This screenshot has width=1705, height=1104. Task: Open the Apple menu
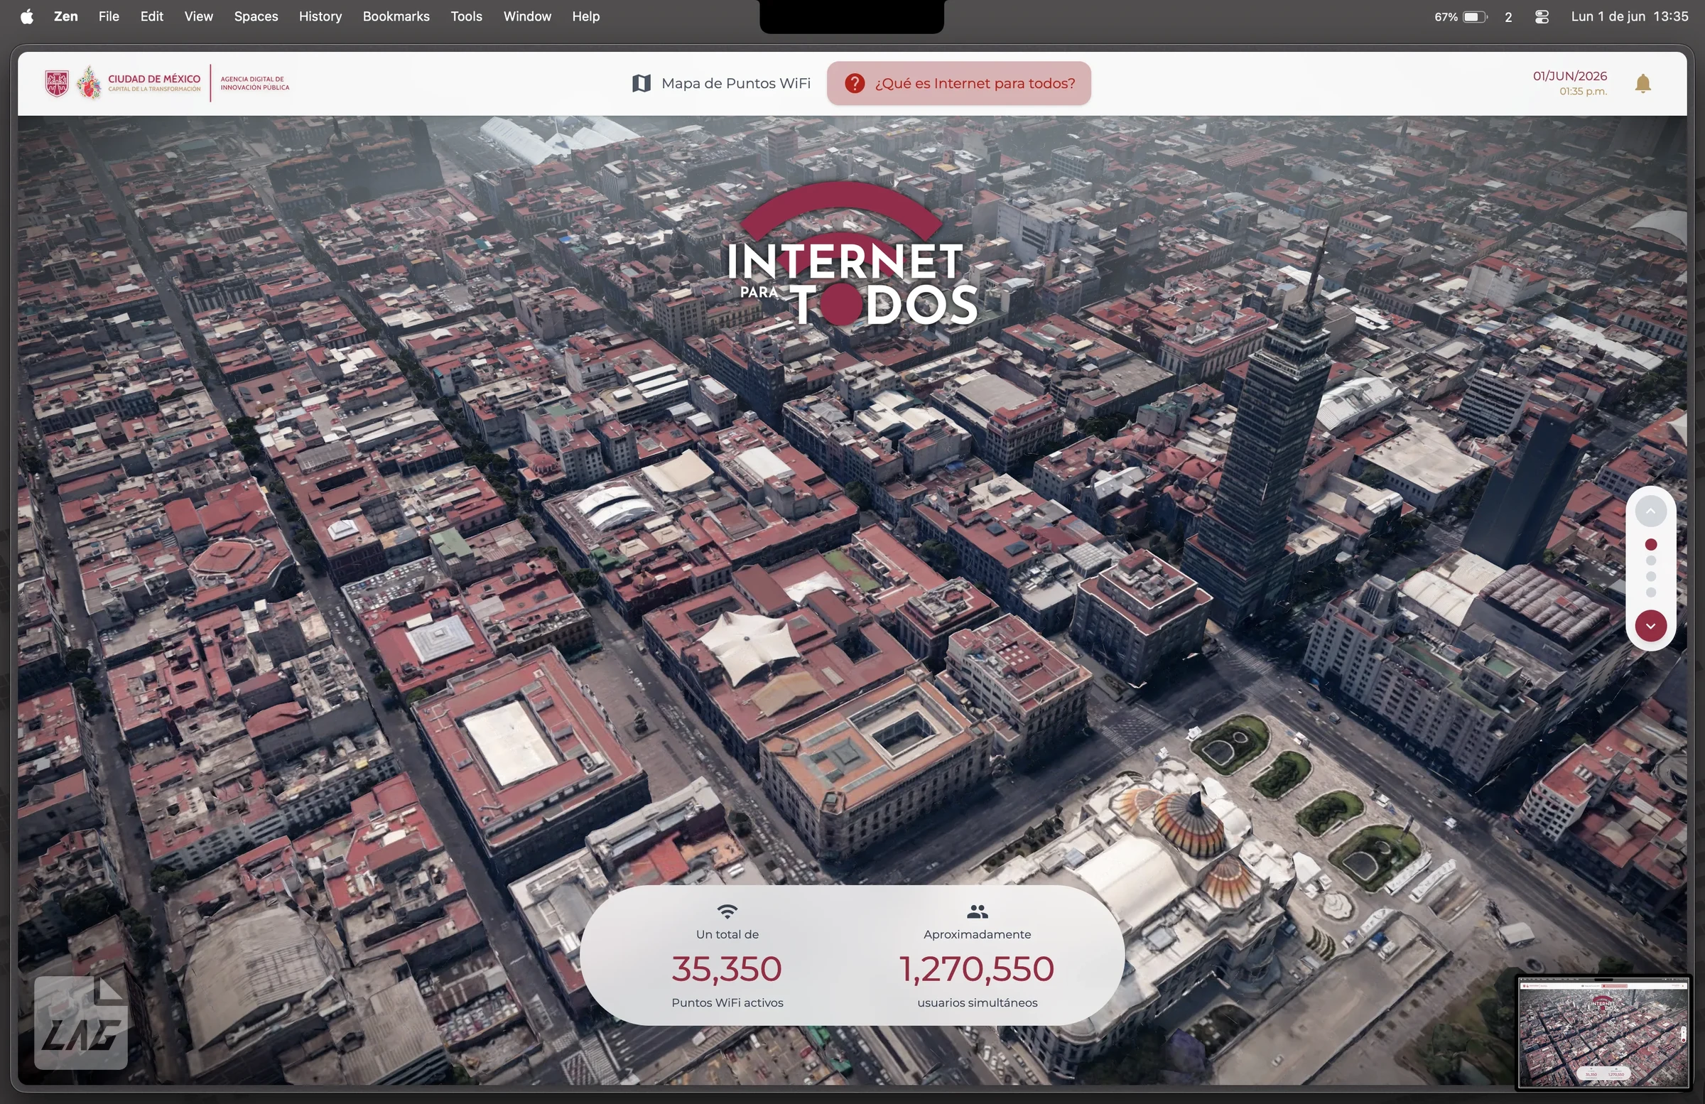click(26, 16)
